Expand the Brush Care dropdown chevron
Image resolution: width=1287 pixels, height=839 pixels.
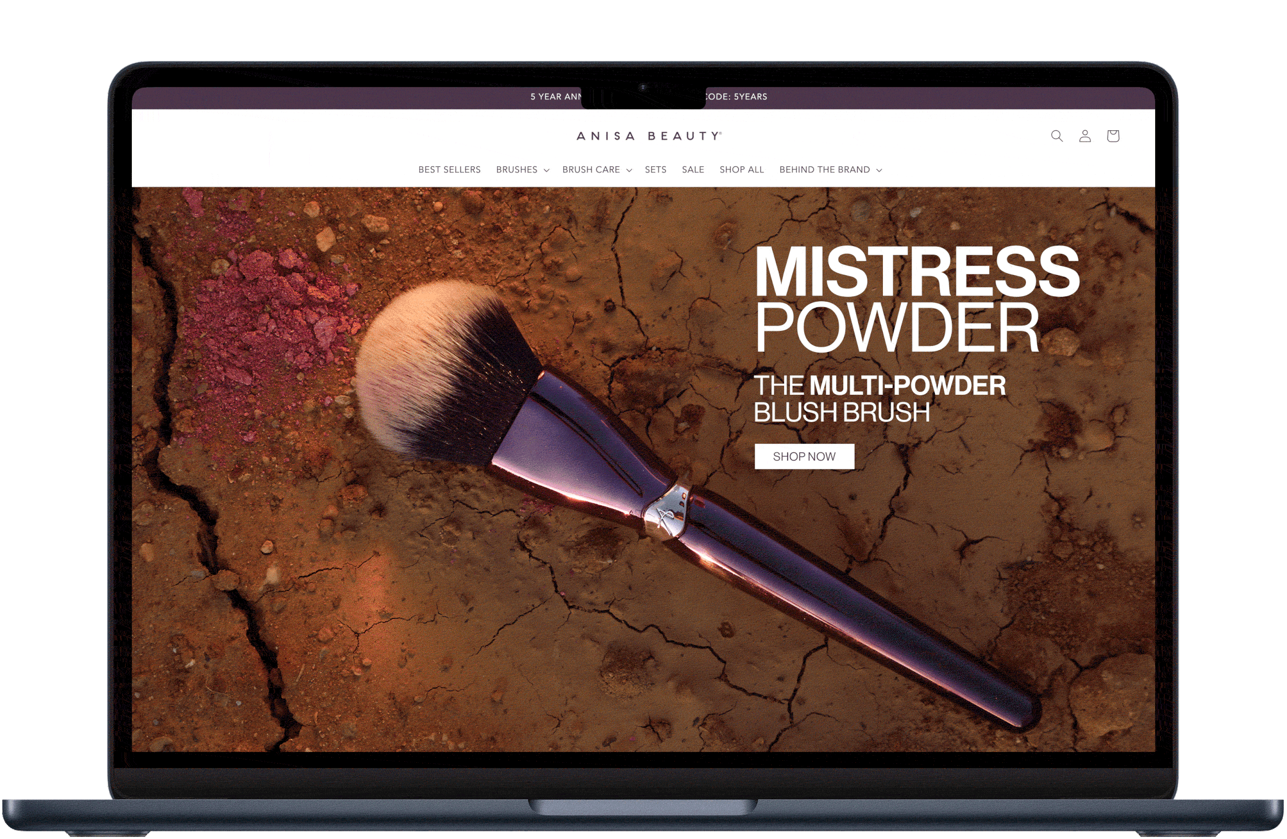click(x=629, y=170)
